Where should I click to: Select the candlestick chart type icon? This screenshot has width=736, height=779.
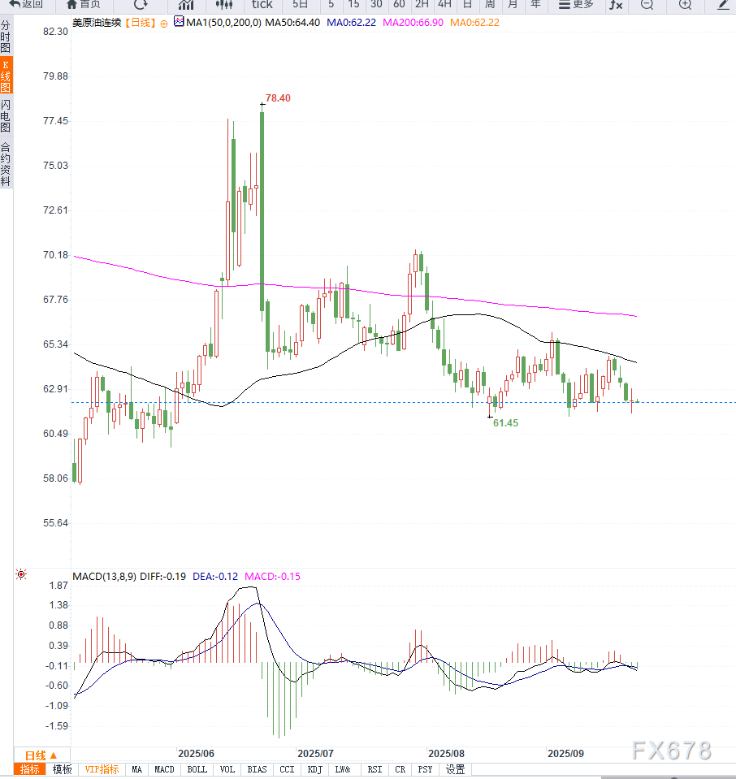[224, 4]
